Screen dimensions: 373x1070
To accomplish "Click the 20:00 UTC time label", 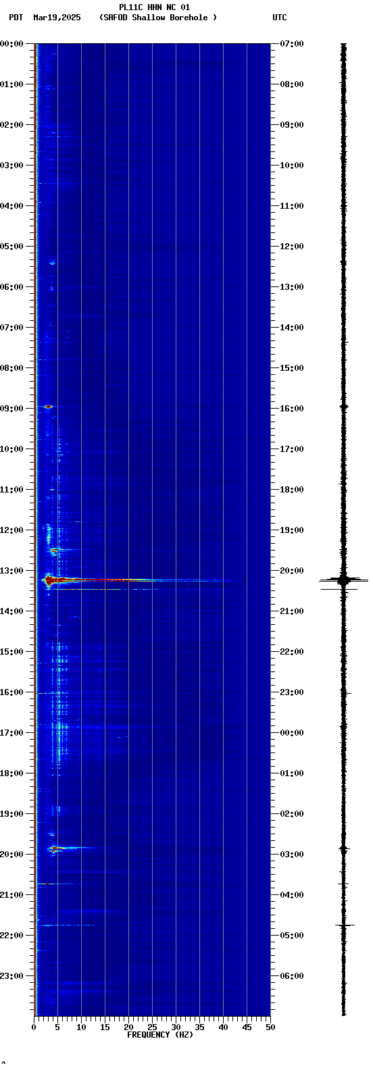I will coord(292,571).
